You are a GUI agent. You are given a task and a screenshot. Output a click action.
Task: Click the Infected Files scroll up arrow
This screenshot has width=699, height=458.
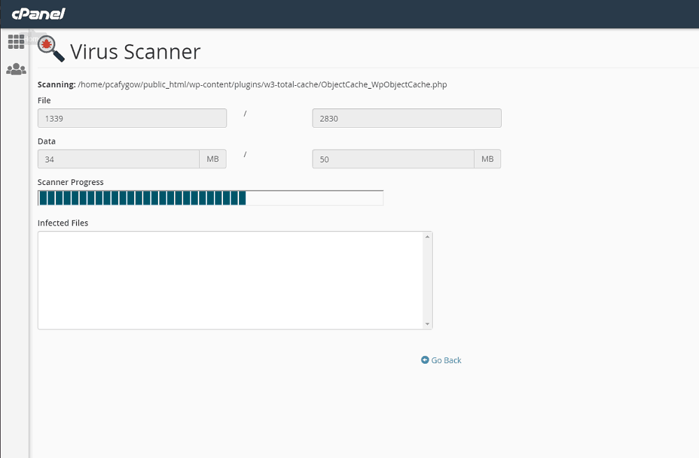pos(428,237)
